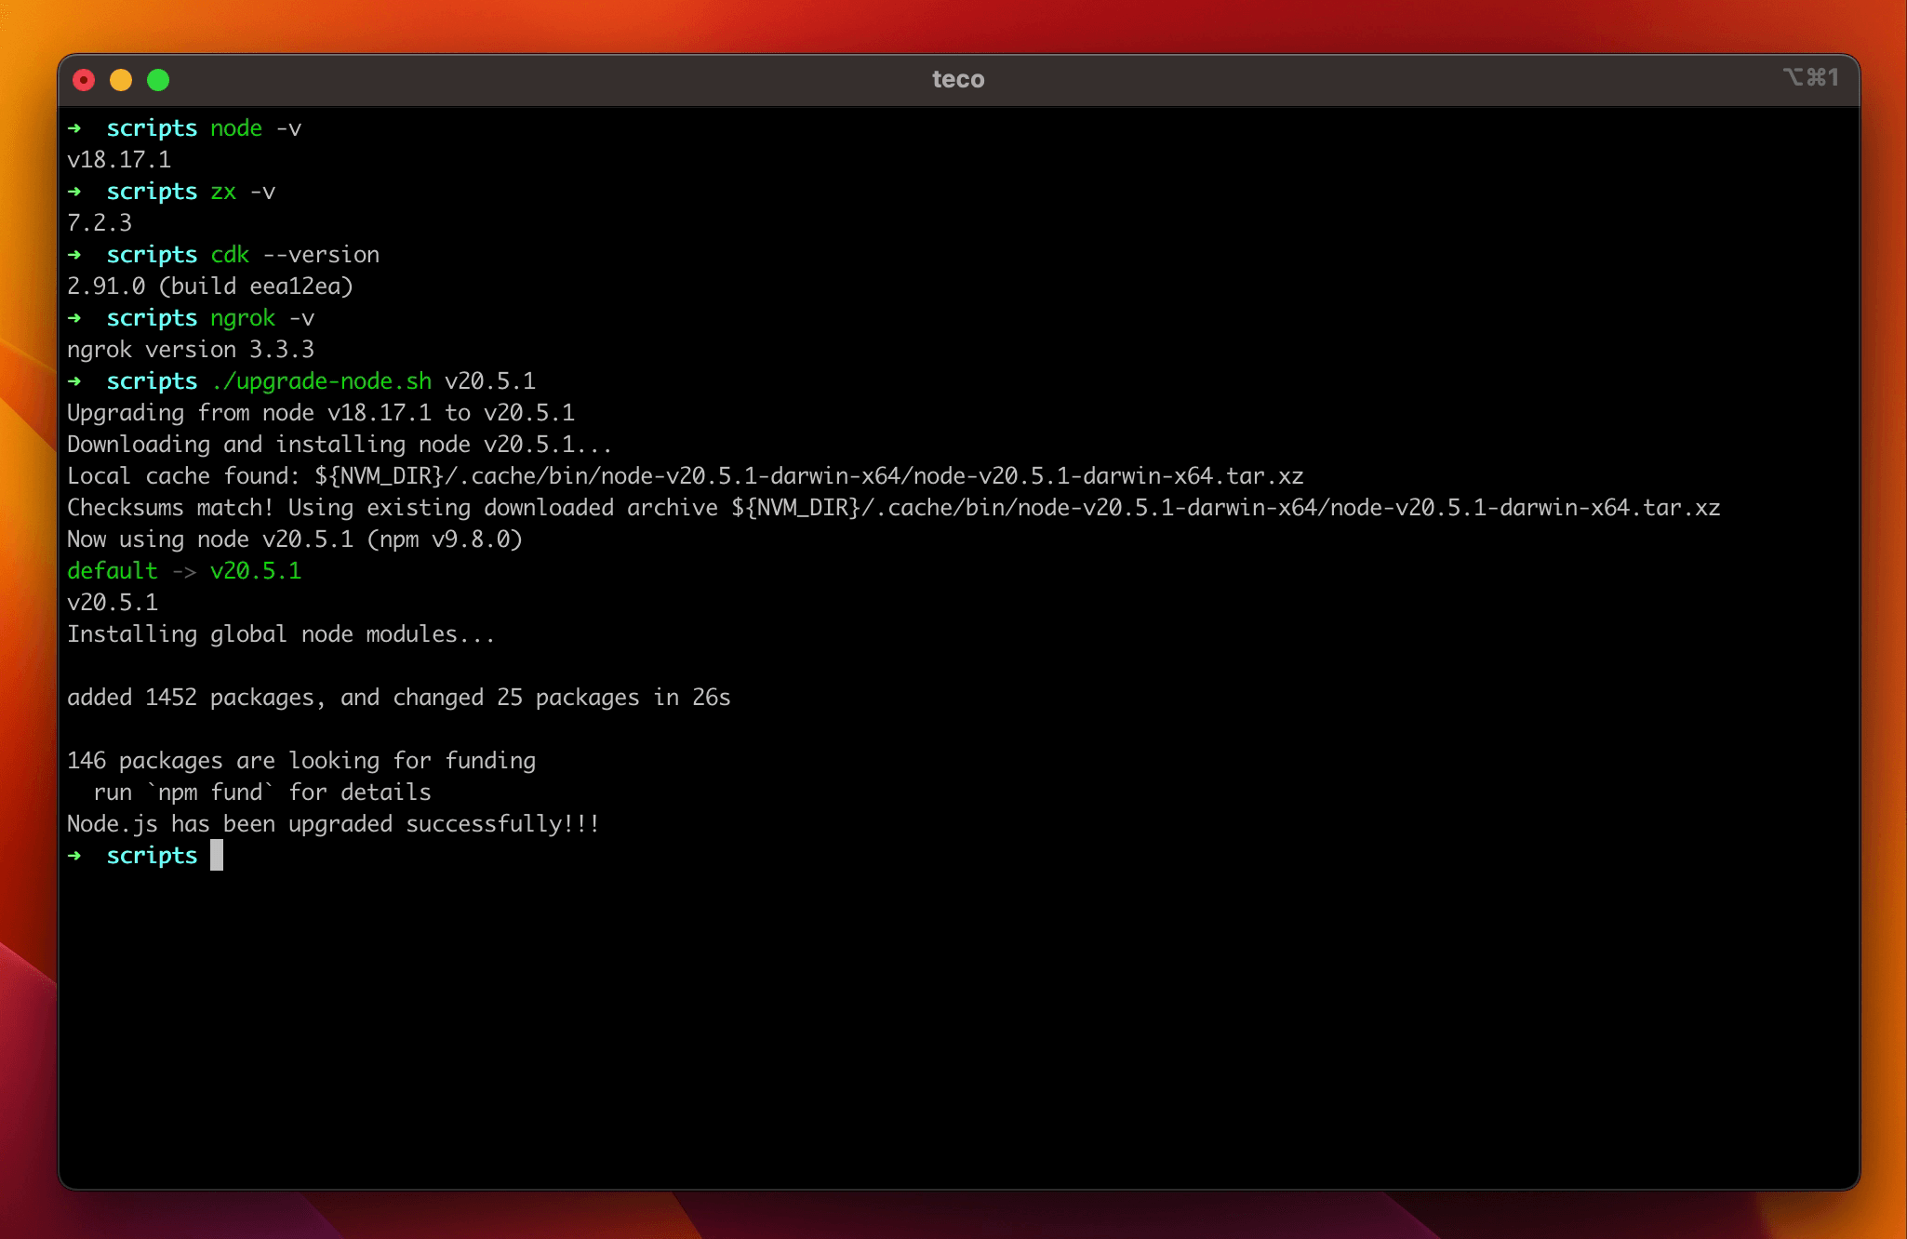Select the ngrok command text
This screenshot has height=1239, width=1907.
[241, 319]
